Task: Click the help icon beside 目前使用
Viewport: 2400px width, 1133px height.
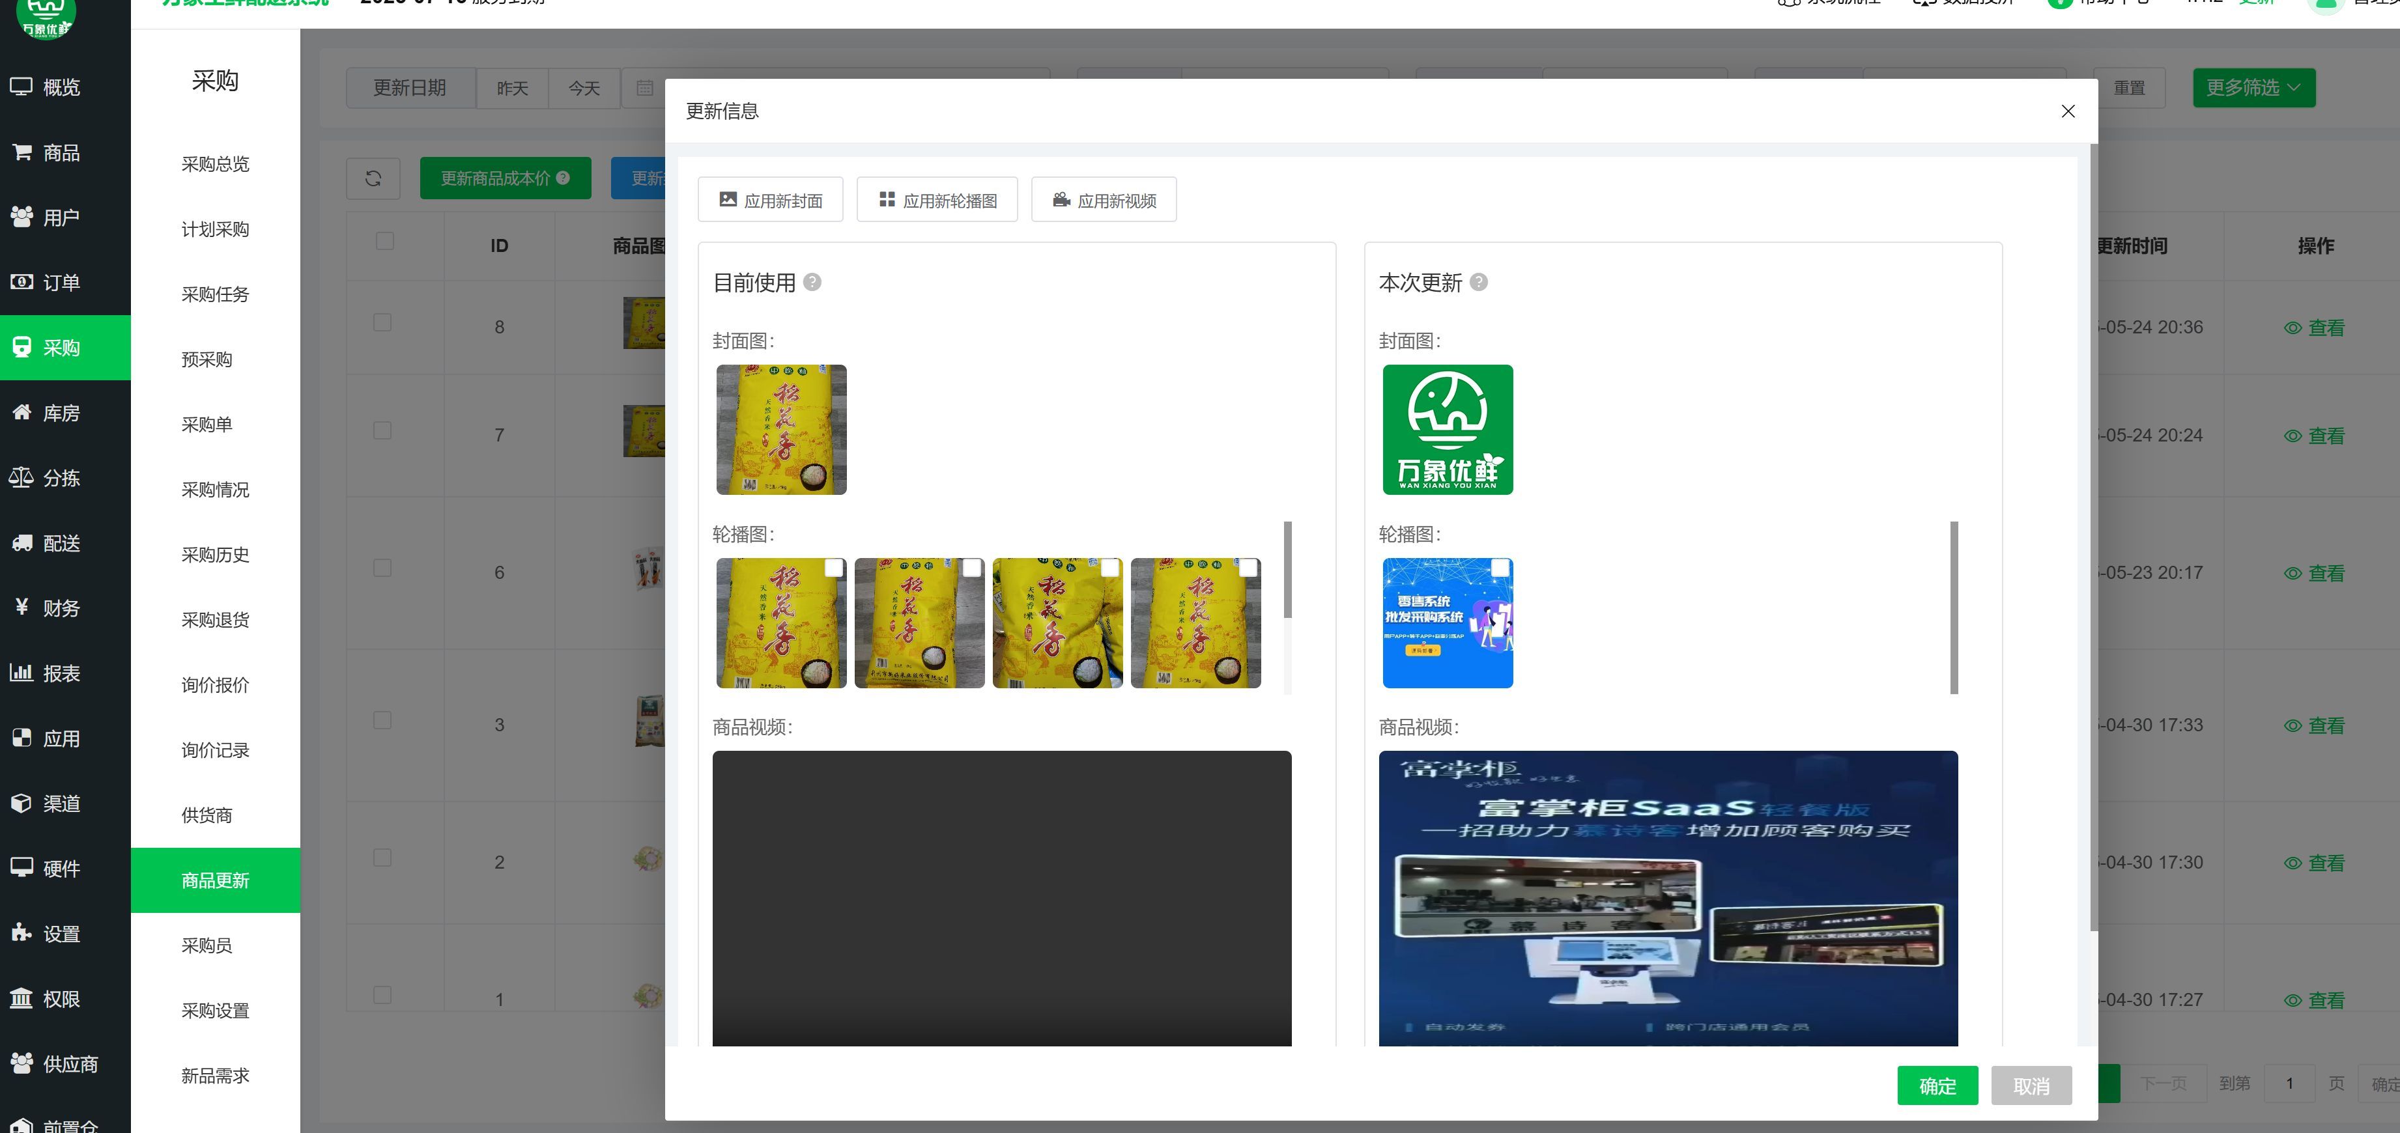Action: coord(812,282)
